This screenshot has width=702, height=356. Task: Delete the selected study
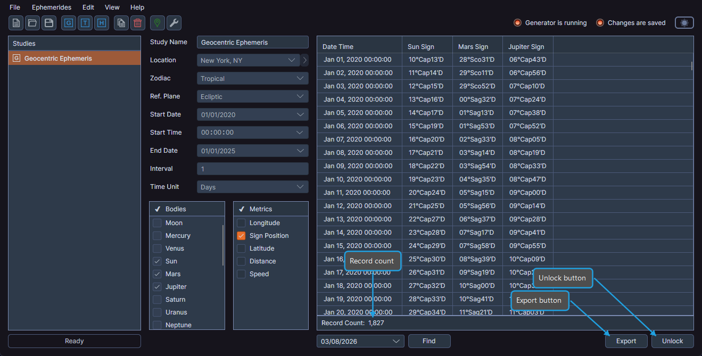tap(137, 23)
